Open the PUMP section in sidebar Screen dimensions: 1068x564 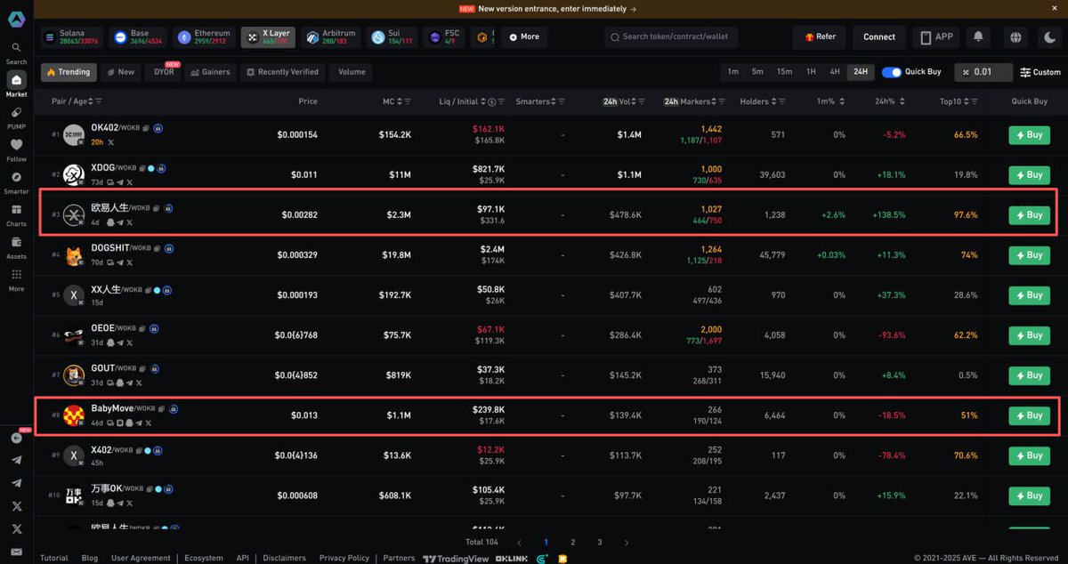pyautogui.click(x=16, y=117)
